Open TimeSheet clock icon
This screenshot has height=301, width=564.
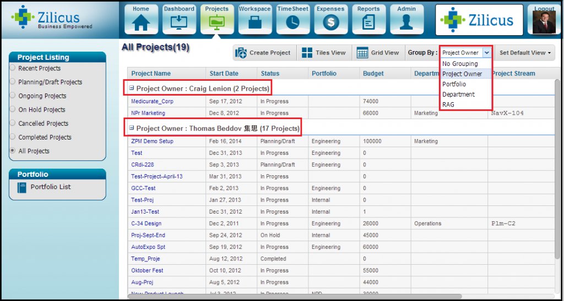pos(292,22)
